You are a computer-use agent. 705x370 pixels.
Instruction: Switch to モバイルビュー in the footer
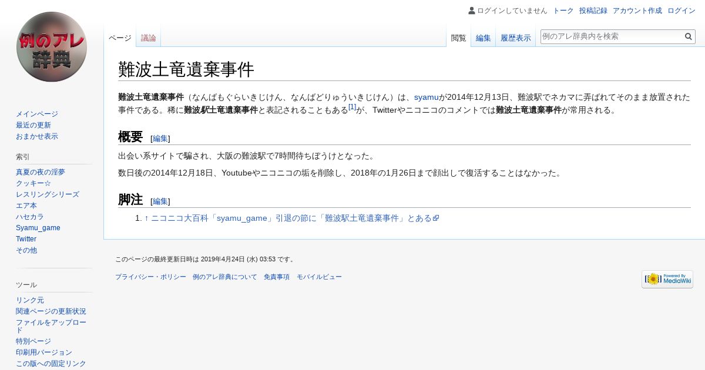(319, 277)
